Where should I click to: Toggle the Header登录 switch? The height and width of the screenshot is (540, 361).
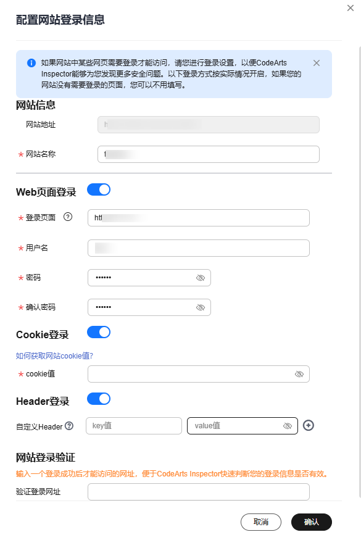99,399
